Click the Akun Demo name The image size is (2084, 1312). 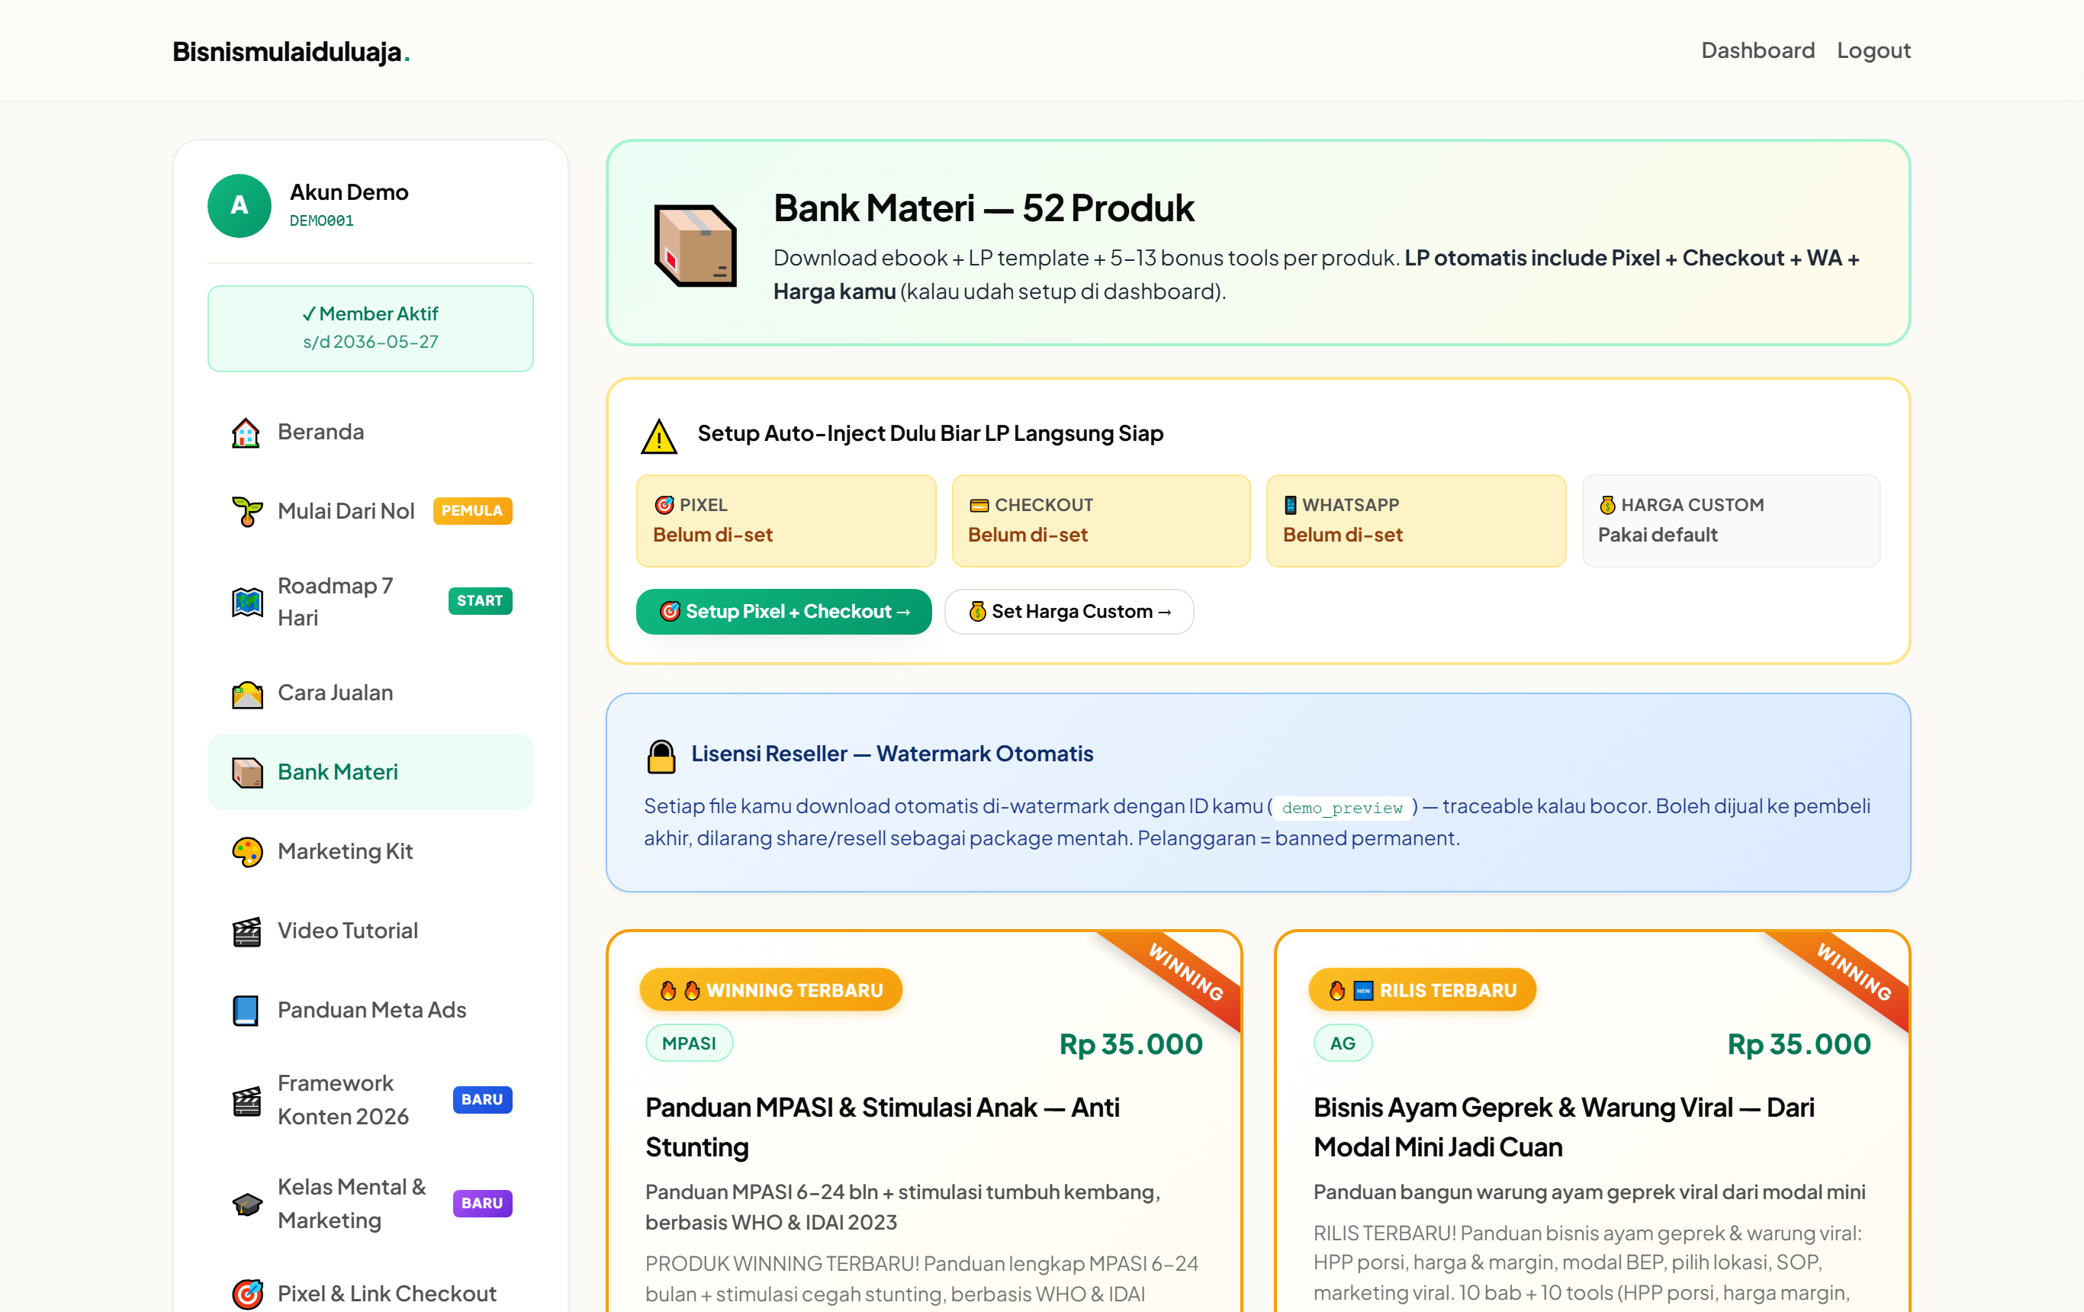349,192
